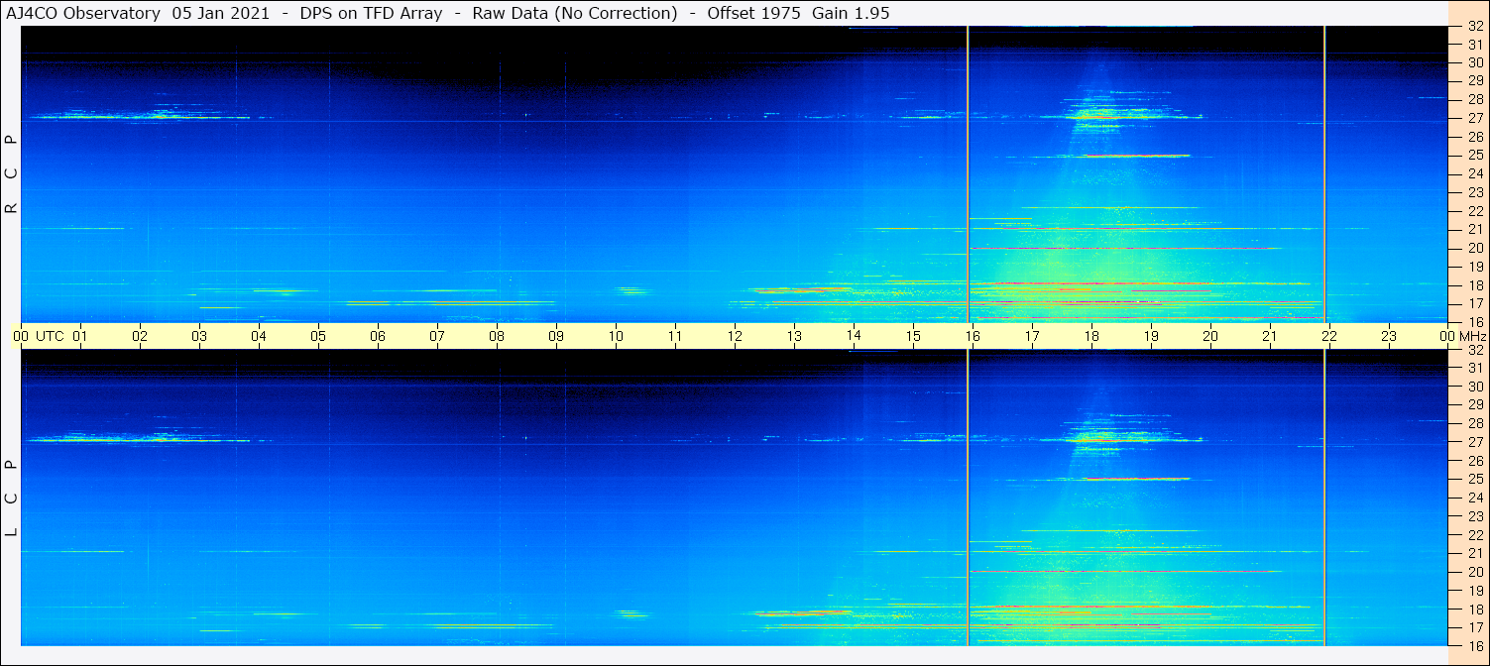
Task: Click the '27' MHz label of RCP panel
Action: coord(1475,117)
